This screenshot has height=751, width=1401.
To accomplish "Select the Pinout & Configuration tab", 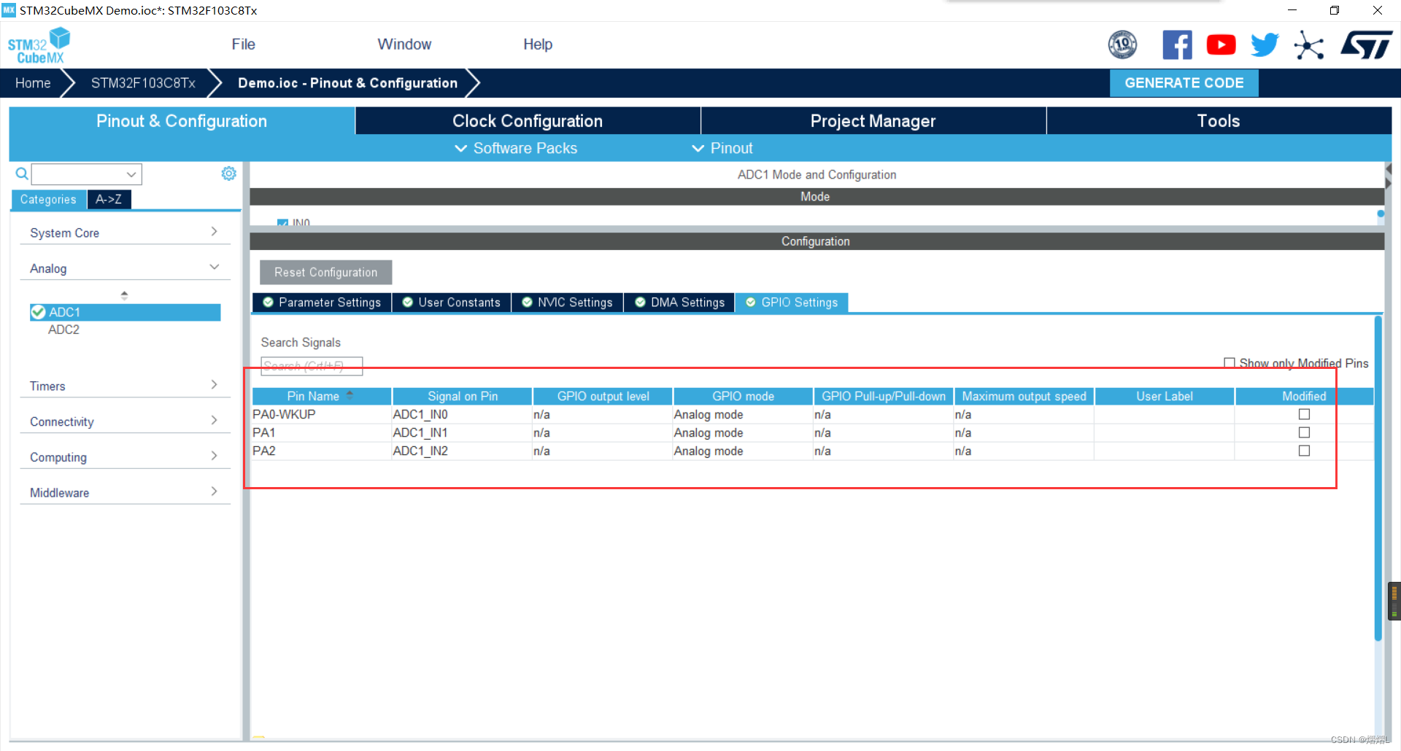I will (x=182, y=121).
